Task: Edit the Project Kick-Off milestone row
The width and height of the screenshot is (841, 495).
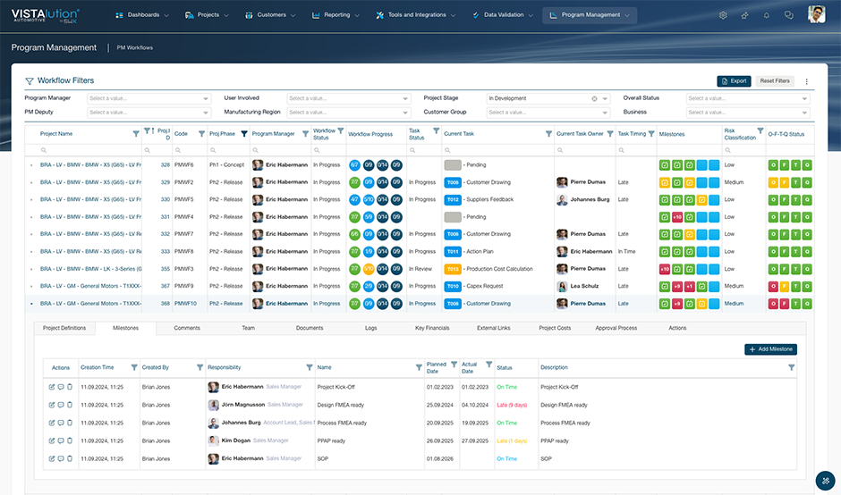Action: [52, 387]
